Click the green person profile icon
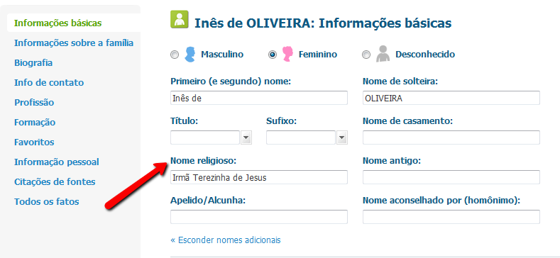The image size is (560, 258). click(x=180, y=20)
